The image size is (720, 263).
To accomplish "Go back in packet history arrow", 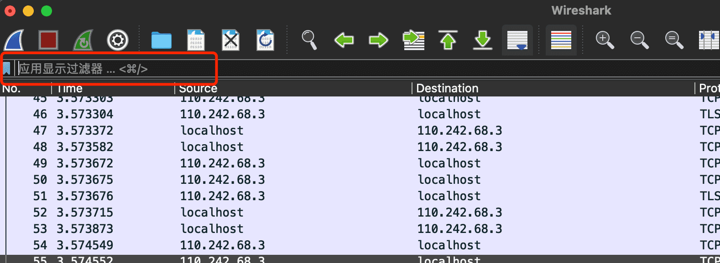I will 344,40.
